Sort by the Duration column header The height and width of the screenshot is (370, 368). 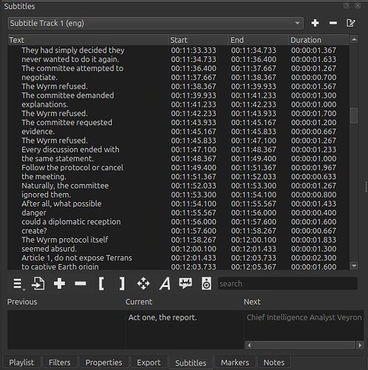(x=319, y=40)
